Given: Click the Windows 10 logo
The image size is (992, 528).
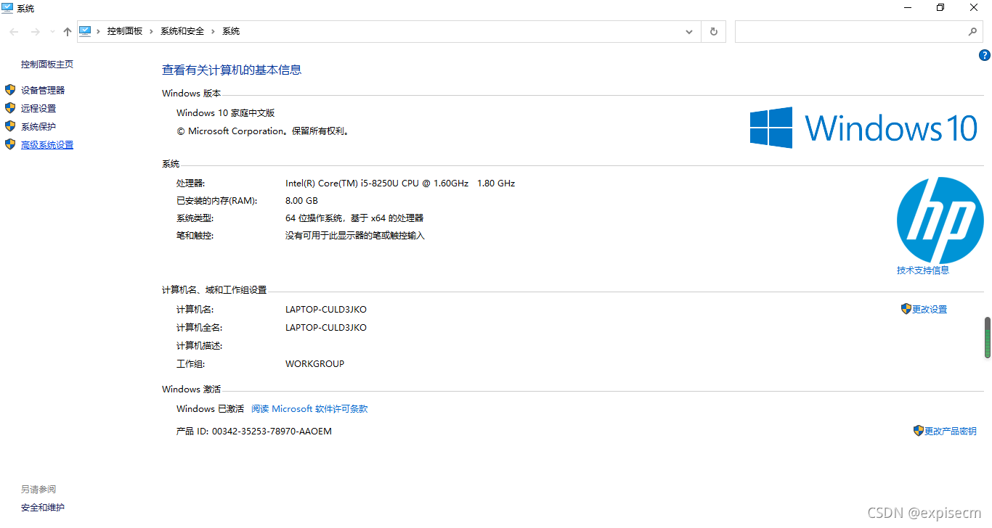Looking at the screenshot, I should point(864,128).
